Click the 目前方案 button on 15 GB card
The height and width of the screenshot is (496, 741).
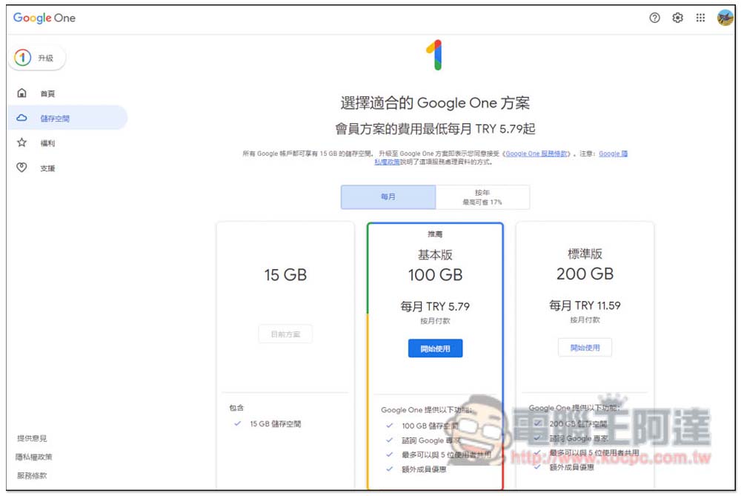click(x=285, y=334)
